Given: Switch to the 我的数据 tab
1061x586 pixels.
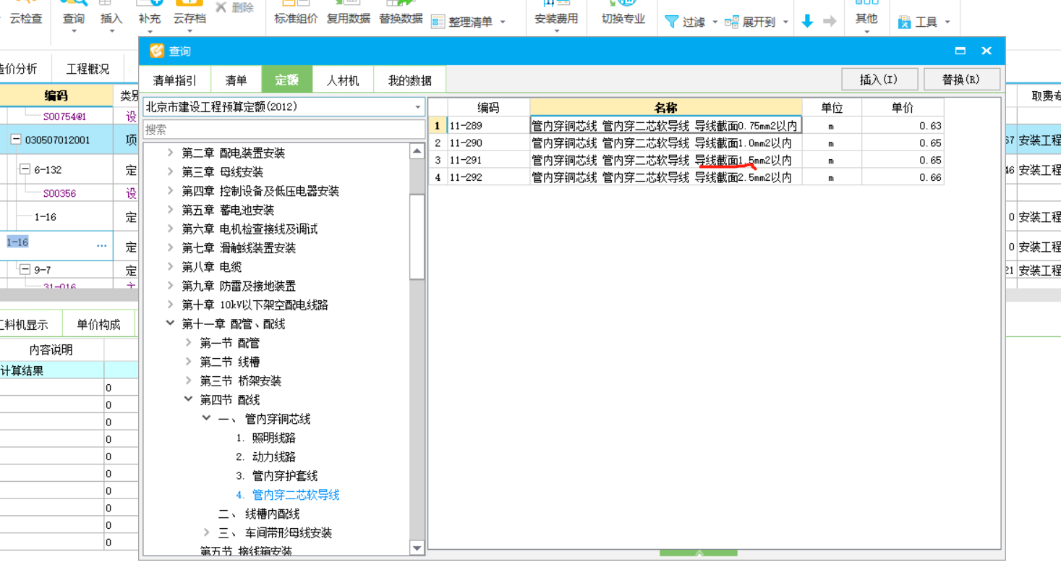Looking at the screenshot, I should point(409,80).
